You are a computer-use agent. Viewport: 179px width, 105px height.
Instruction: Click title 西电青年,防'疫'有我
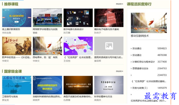(45, 57)
